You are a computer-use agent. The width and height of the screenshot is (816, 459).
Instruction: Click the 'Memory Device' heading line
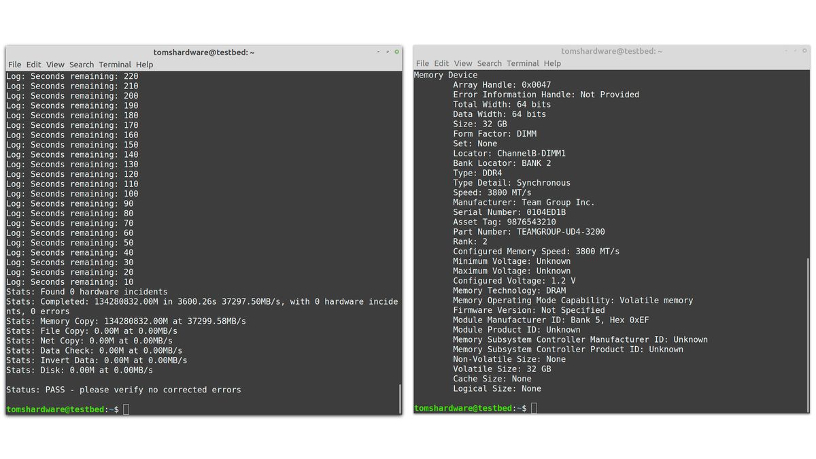(446, 75)
